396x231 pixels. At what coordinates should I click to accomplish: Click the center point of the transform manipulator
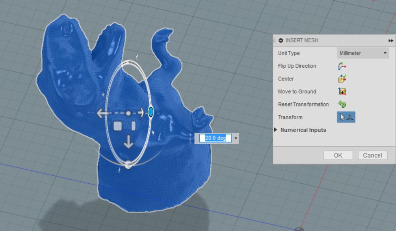click(129, 112)
